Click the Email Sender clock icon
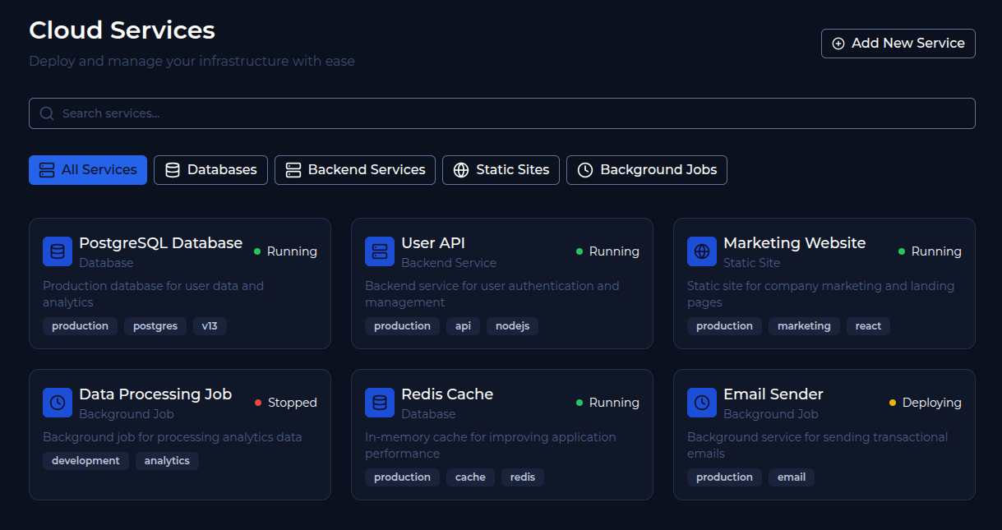 (x=702, y=403)
